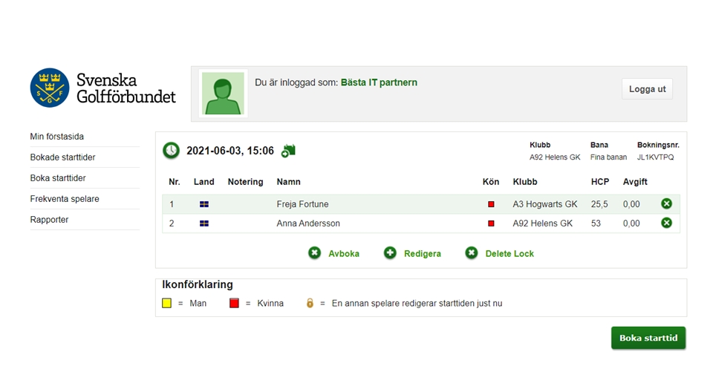The width and height of the screenshot is (713, 372).
Task: Open the Rapporter menu item
Action: tap(49, 220)
